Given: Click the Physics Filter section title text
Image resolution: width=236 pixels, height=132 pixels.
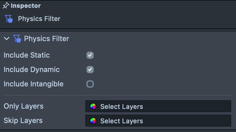Looking at the screenshot, I should [x=47, y=39].
